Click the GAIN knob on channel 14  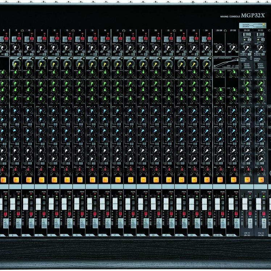pos(79,47)
